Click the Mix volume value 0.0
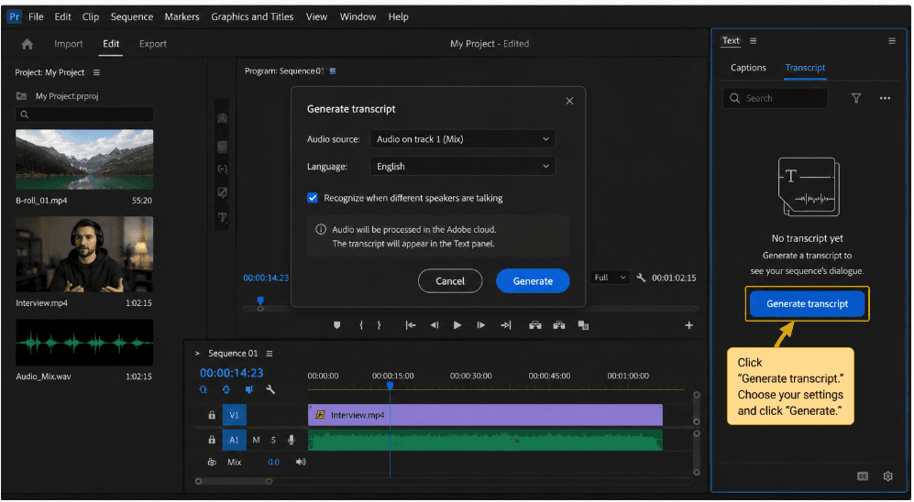Image resolution: width=914 pixels, height=502 pixels. [x=273, y=463]
